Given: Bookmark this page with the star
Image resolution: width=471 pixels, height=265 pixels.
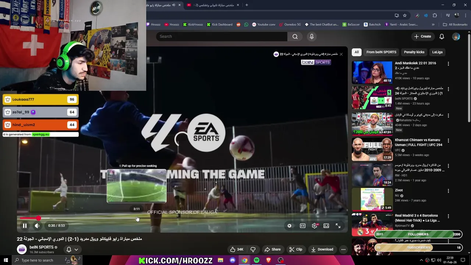Looking at the screenshot, I should point(405,15).
